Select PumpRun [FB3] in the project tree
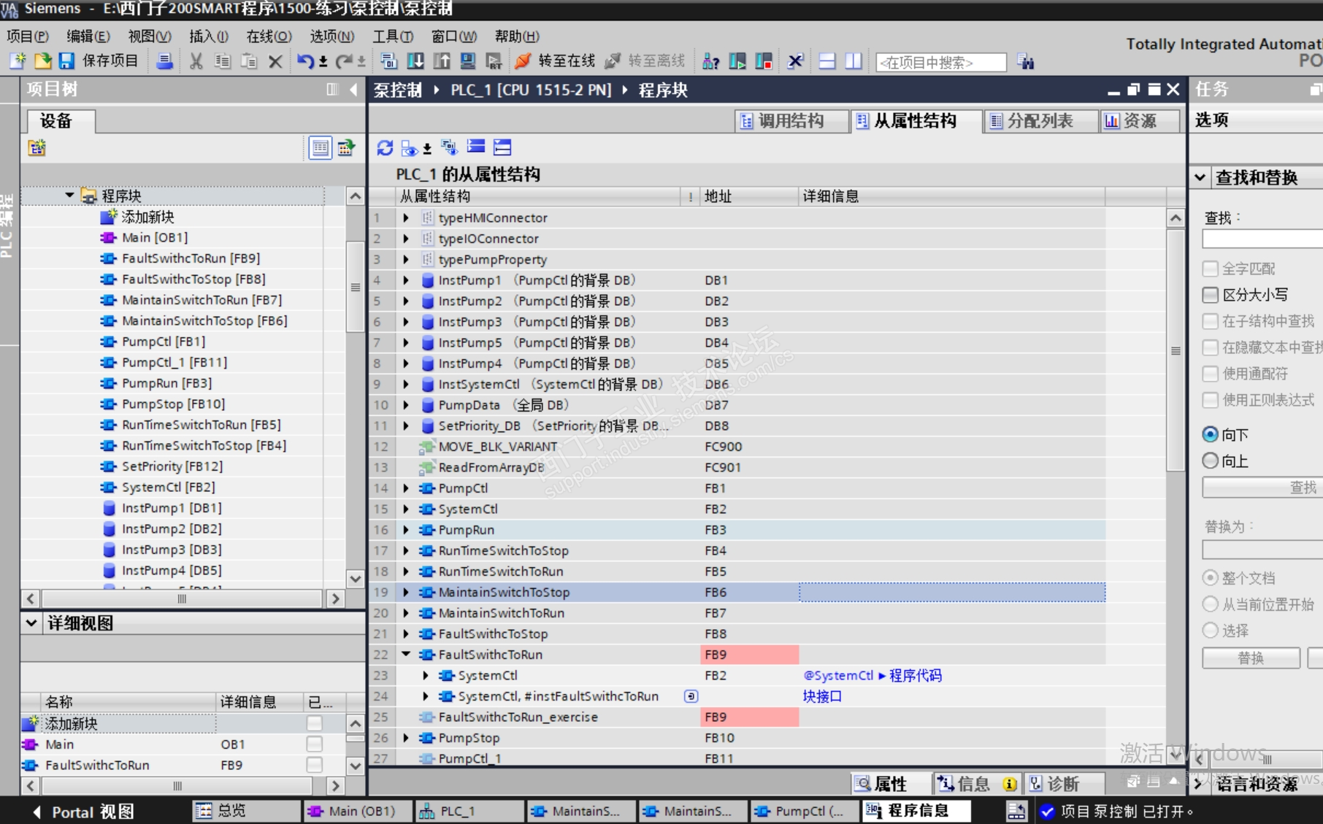Image resolution: width=1323 pixels, height=824 pixels. coord(166,383)
